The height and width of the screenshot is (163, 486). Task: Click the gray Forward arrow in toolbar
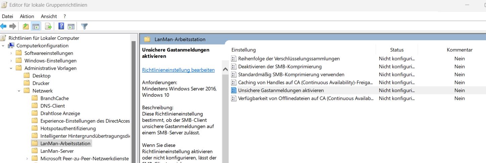(13, 26)
